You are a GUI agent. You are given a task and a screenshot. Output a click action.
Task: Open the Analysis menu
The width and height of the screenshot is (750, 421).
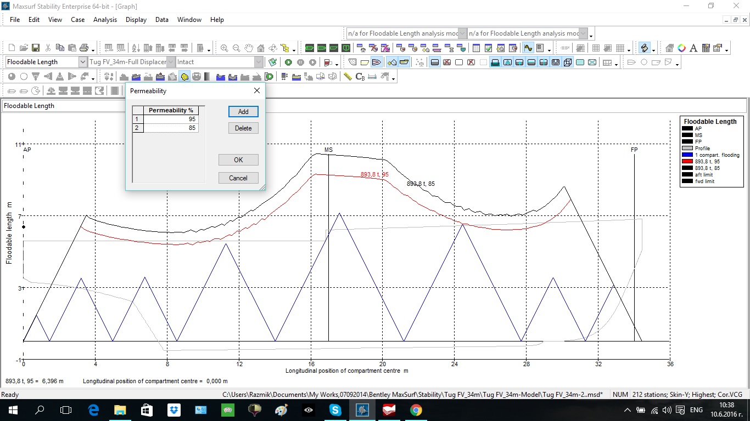point(105,20)
